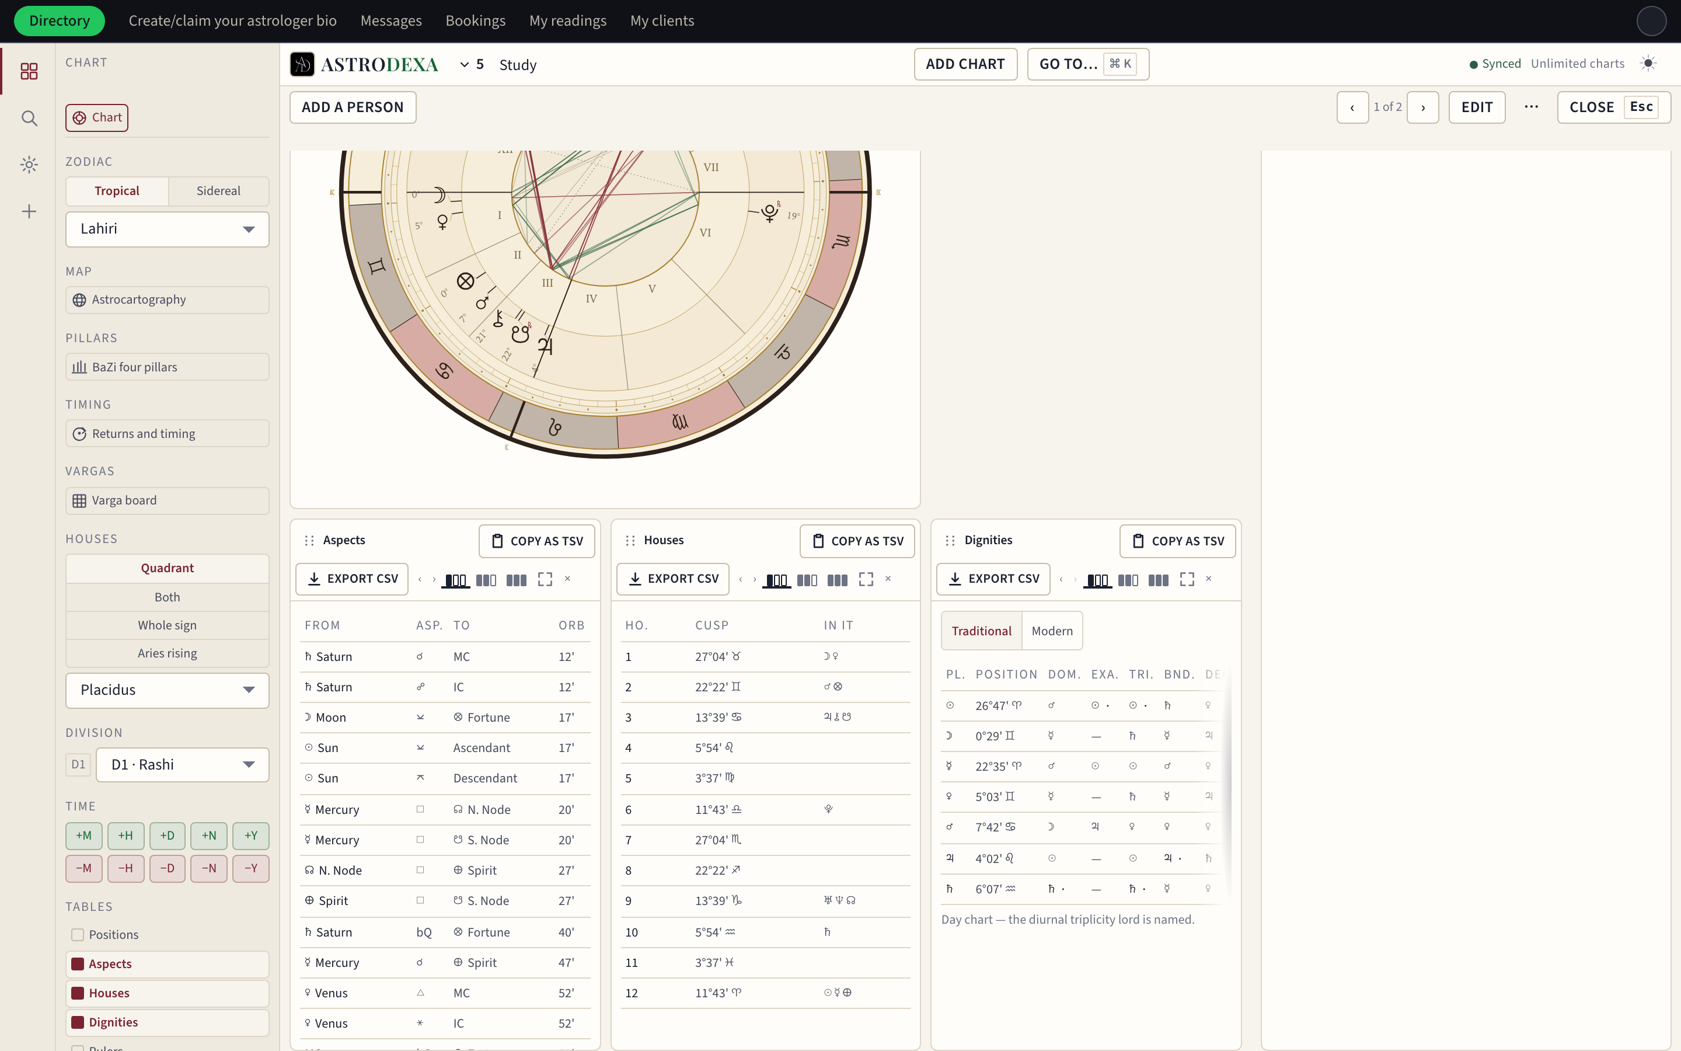
Task: Set Aspects panel to one-column width
Action: (456, 580)
